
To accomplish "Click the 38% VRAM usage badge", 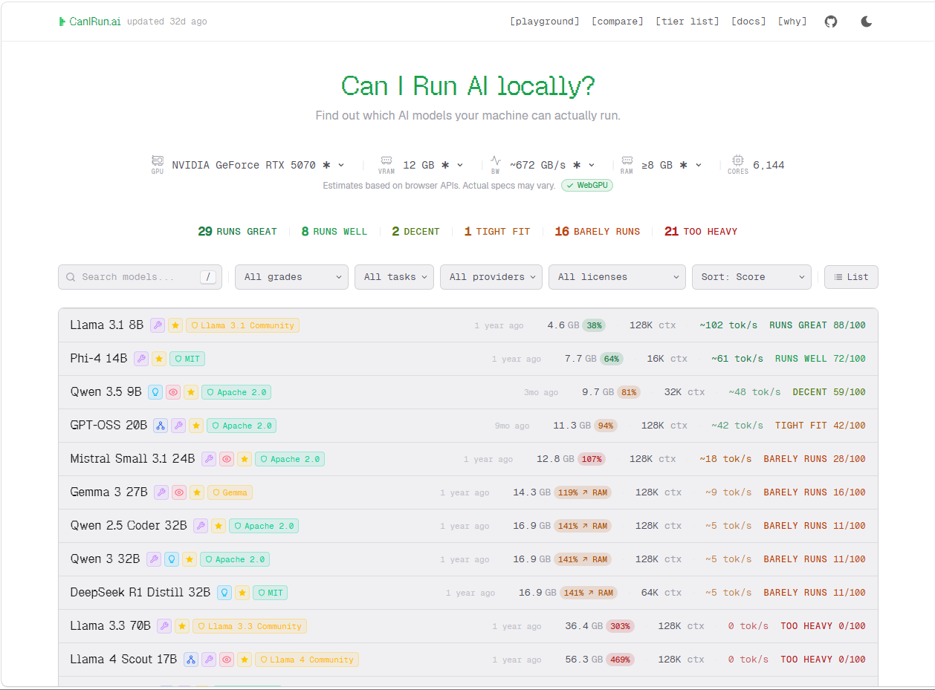I will pyautogui.click(x=594, y=325).
